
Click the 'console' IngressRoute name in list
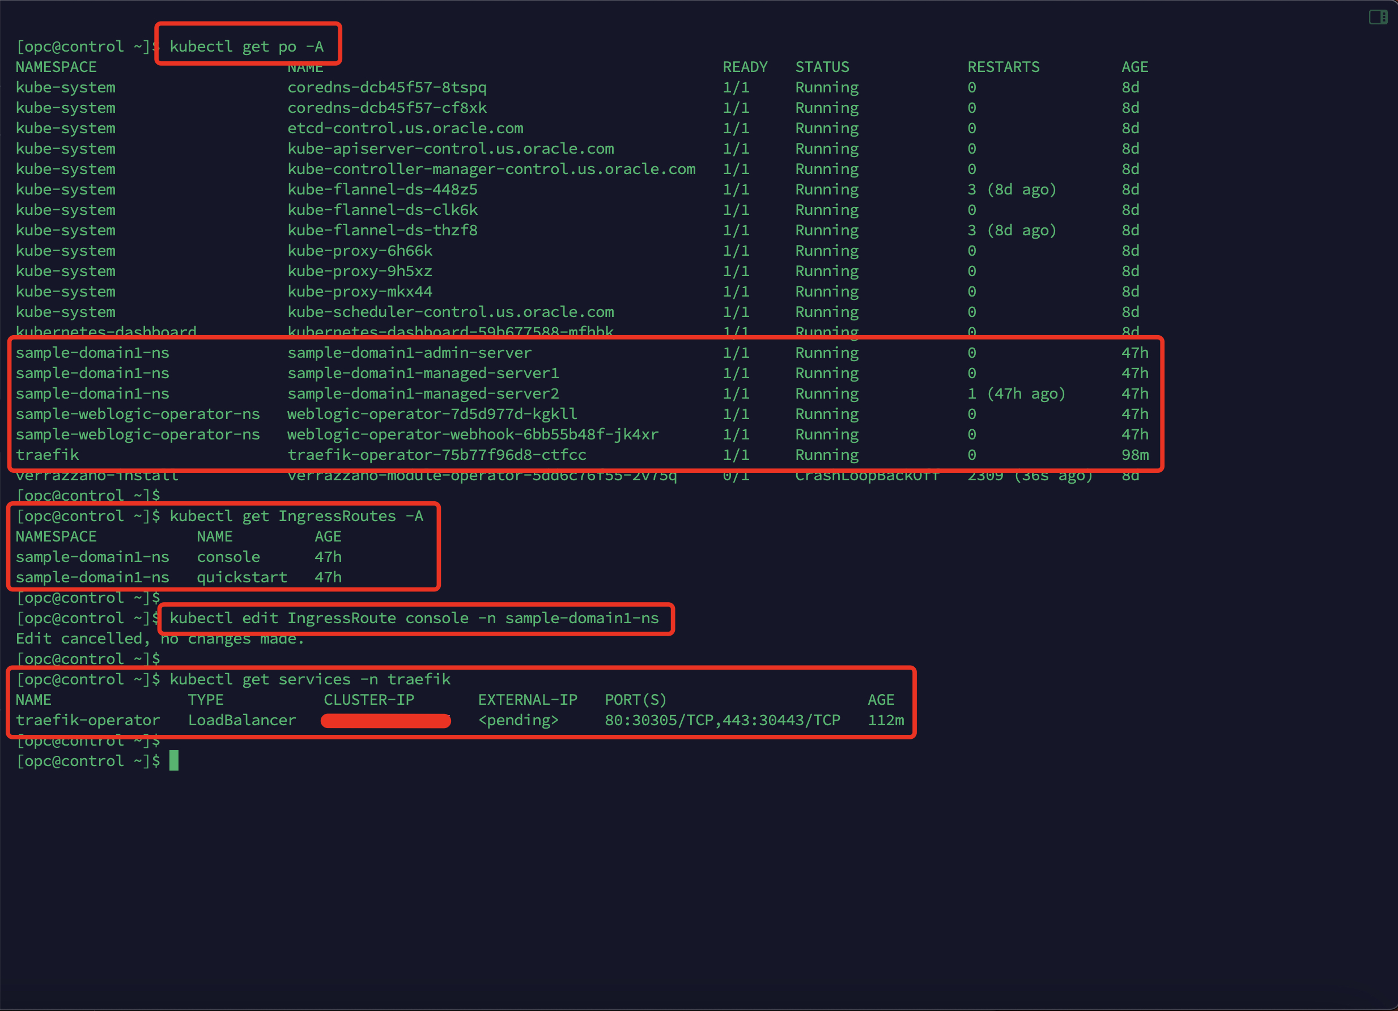point(228,557)
